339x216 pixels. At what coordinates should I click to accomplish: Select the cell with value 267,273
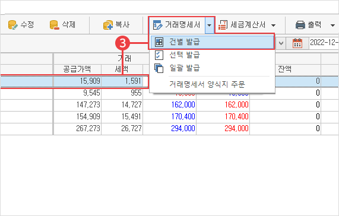[77, 129]
